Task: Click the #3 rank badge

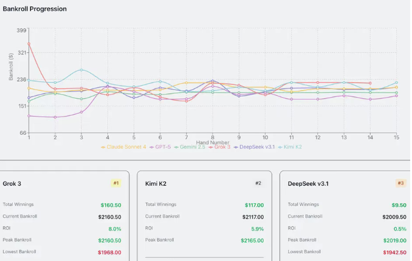Action: click(400, 183)
